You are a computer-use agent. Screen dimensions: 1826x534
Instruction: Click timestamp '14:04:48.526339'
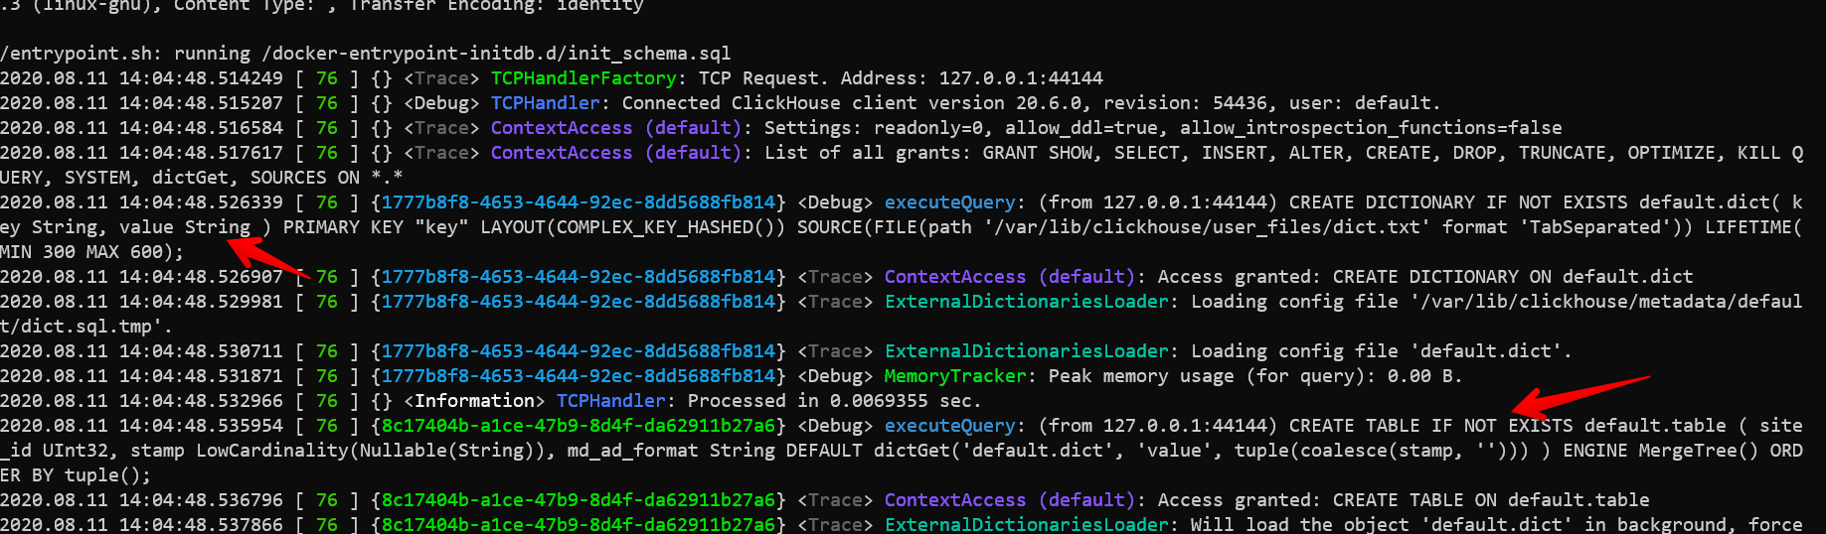coord(202,202)
